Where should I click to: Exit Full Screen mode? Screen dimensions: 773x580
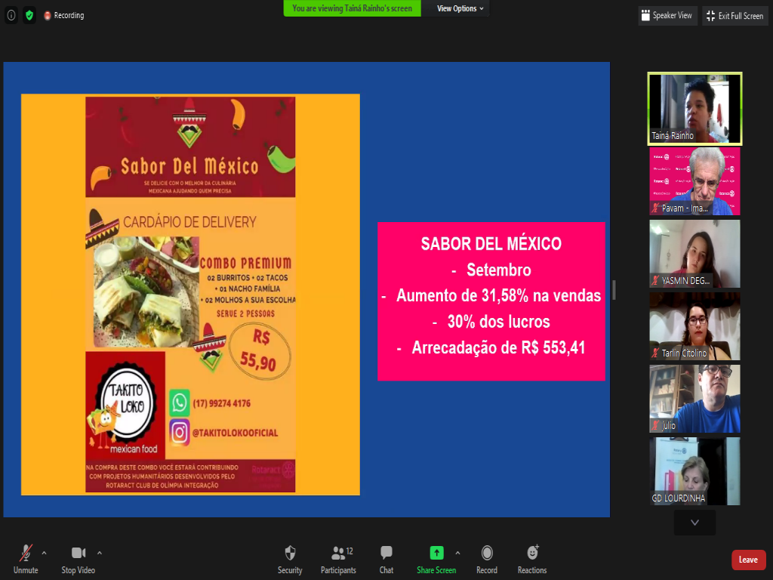coord(735,16)
